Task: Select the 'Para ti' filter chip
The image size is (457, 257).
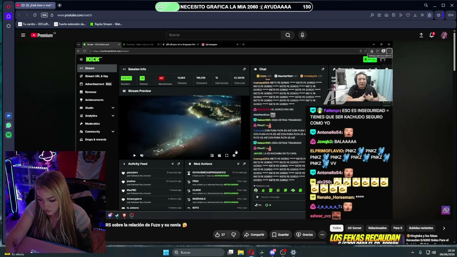Action: tap(398, 228)
